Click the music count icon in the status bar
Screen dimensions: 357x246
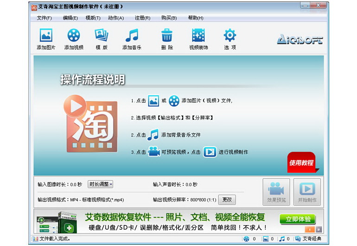[x=282, y=239]
